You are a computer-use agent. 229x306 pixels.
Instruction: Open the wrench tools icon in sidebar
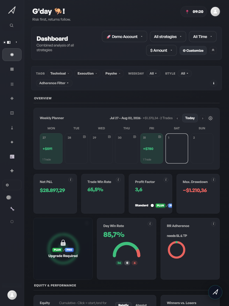pyautogui.click(x=12, y=209)
